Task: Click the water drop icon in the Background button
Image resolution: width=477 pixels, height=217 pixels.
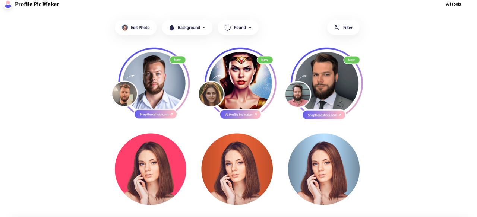Action: (x=171, y=28)
